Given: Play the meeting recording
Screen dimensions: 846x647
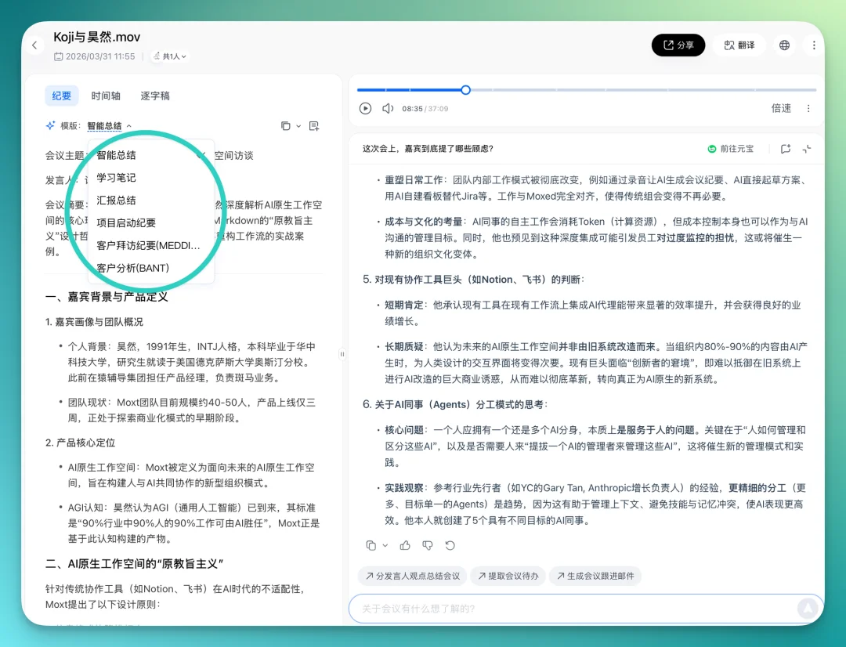Looking at the screenshot, I should tap(365, 108).
